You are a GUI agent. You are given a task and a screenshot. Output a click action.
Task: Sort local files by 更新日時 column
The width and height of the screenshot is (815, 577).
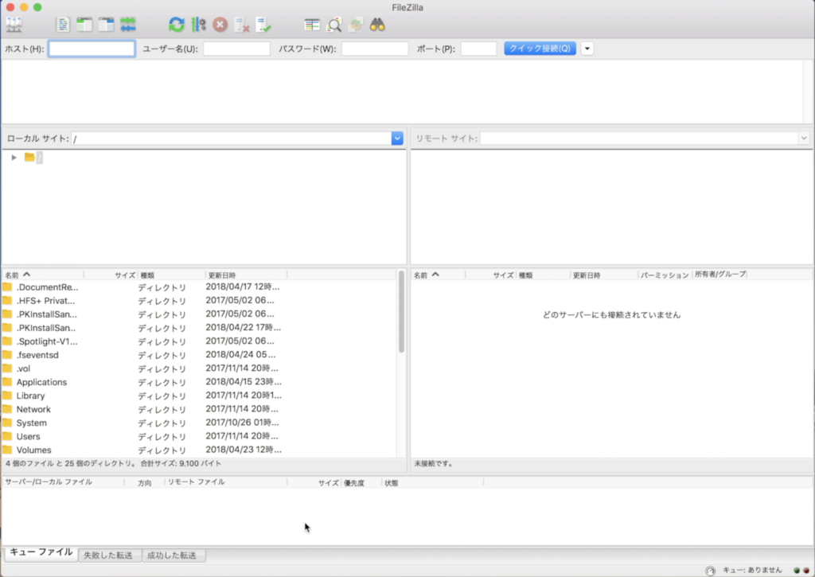click(x=246, y=275)
